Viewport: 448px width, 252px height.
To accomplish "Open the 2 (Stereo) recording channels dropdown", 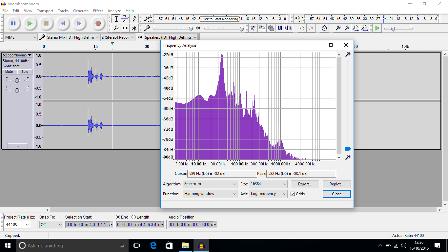I will click(118, 37).
